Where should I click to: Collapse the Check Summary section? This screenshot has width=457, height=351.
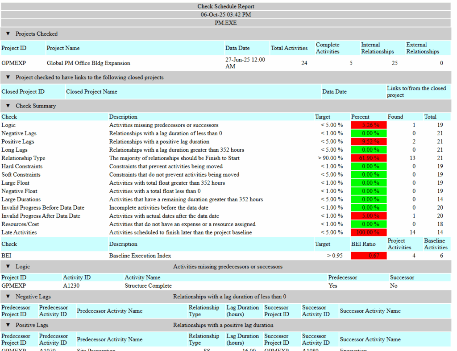click(8, 106)
